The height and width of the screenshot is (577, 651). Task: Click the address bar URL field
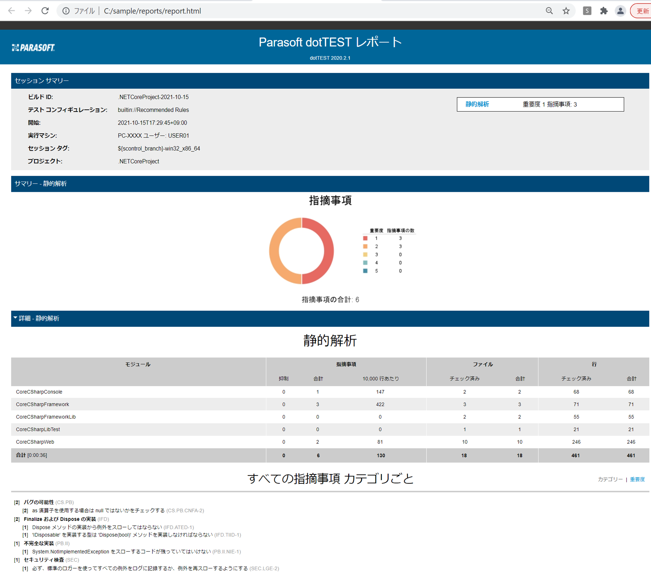pos(300,11)
